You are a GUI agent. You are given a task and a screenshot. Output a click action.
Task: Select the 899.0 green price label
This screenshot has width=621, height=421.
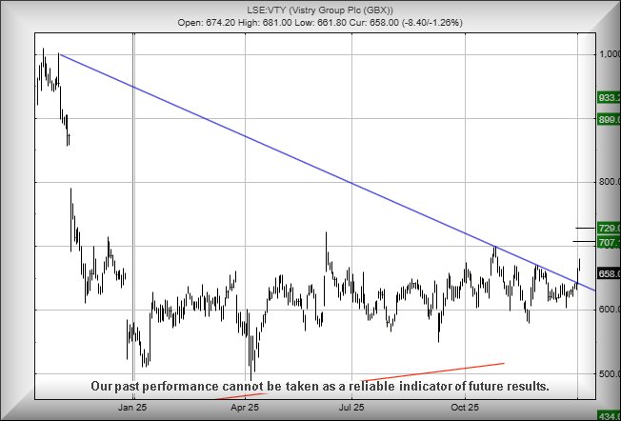click(x=609, y=119)
